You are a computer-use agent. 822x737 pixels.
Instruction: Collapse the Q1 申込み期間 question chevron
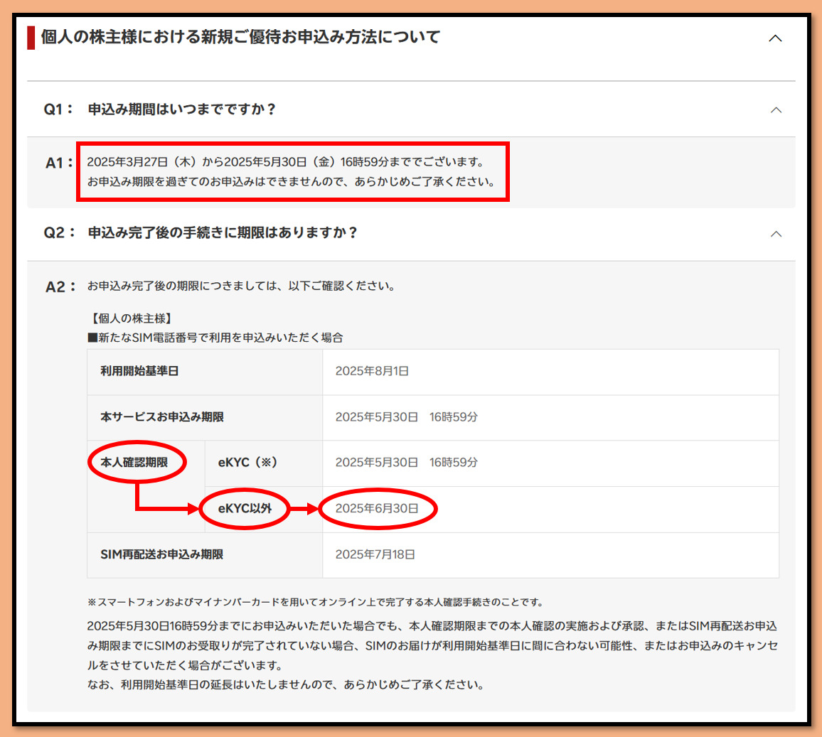tap(776, 110)
